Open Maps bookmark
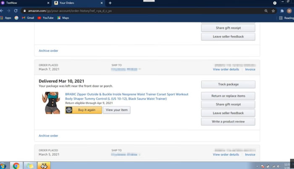Screen dimensions: 294x169 point(63,18)
